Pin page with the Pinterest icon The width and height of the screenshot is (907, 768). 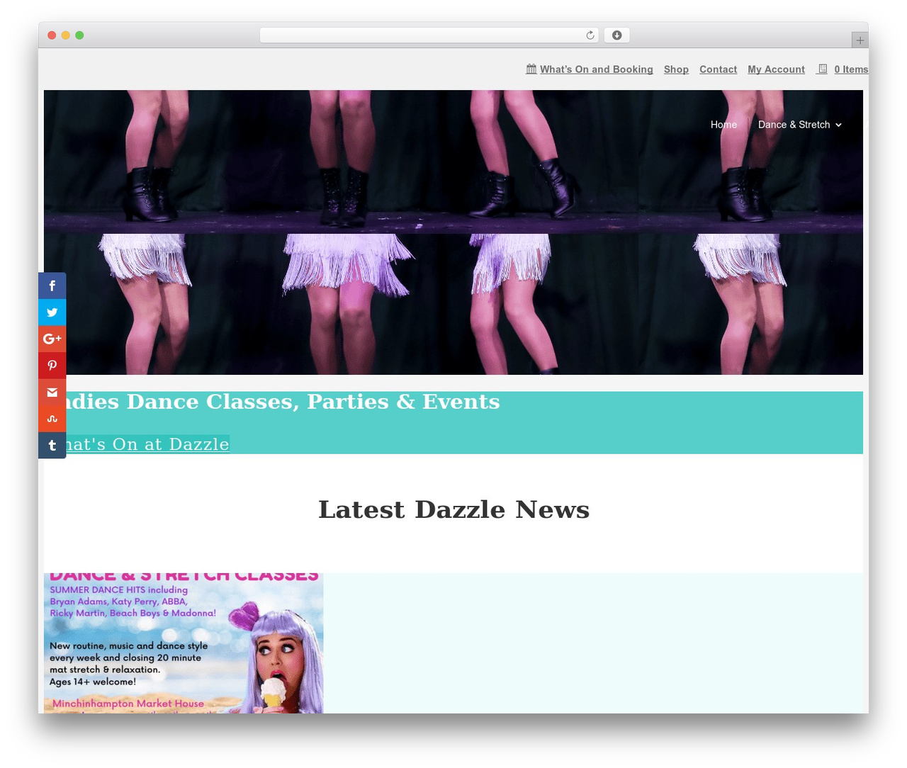point(52,366)
